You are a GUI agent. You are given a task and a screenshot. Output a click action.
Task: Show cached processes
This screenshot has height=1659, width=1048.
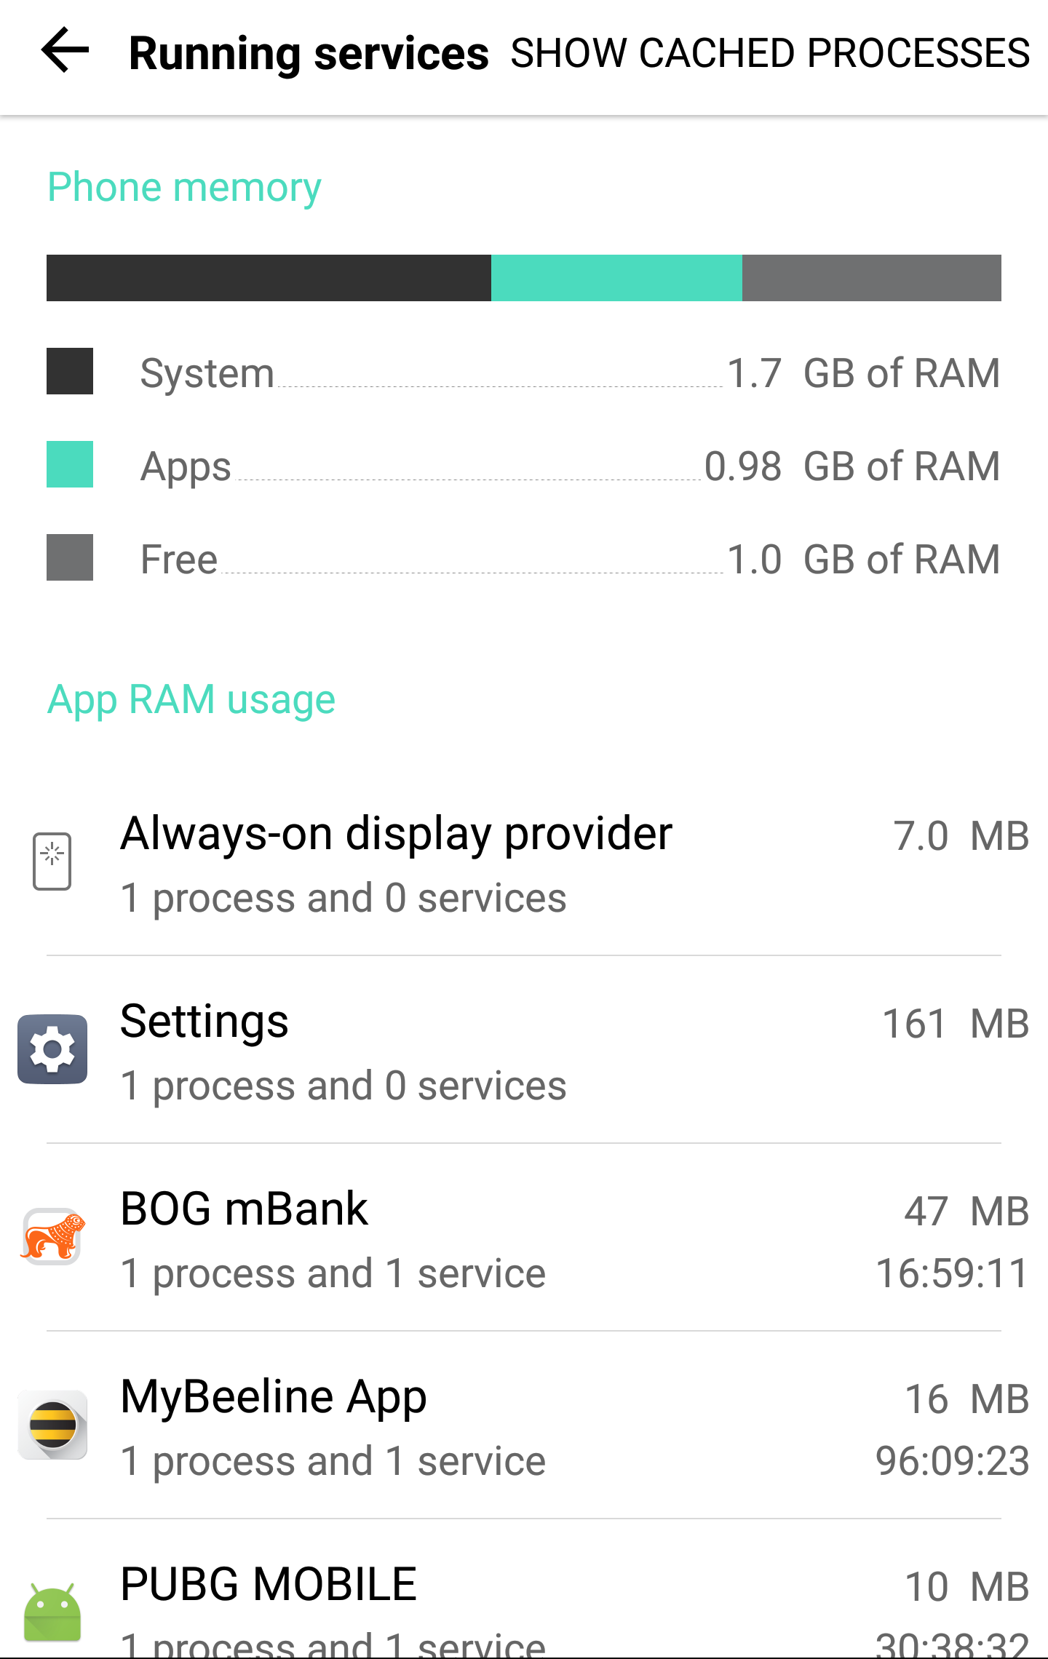770,53
